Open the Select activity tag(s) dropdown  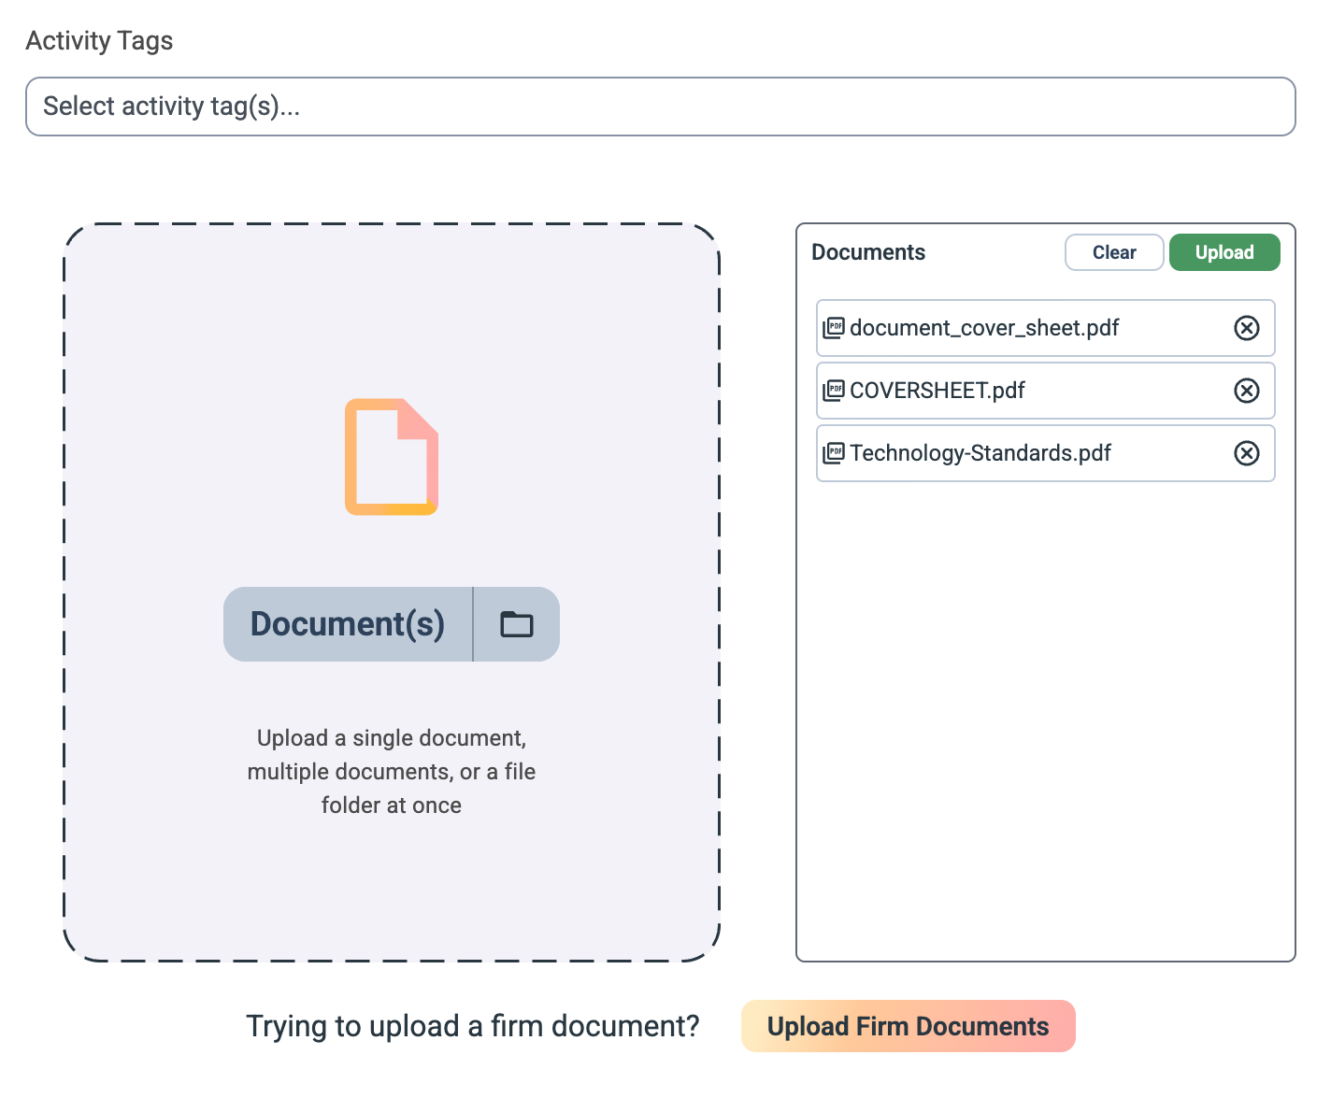pyautogui.click(x=661, y=107)
